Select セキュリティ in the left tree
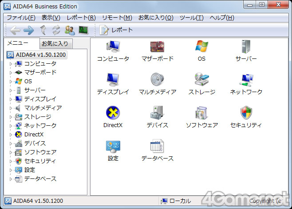 [40, 161]
